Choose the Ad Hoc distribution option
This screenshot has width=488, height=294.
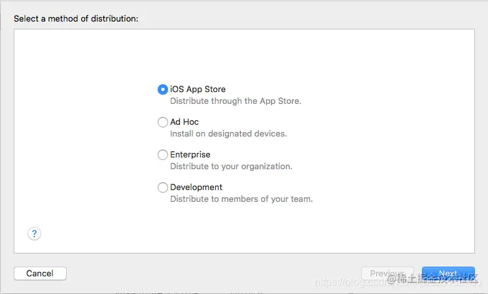click(x=163, y=122)
